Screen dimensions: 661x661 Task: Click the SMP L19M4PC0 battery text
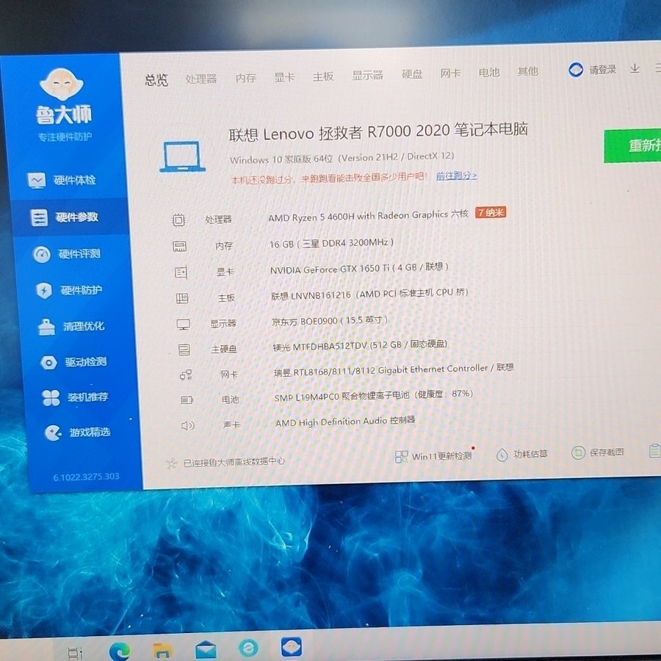click(x=374, y=396)
